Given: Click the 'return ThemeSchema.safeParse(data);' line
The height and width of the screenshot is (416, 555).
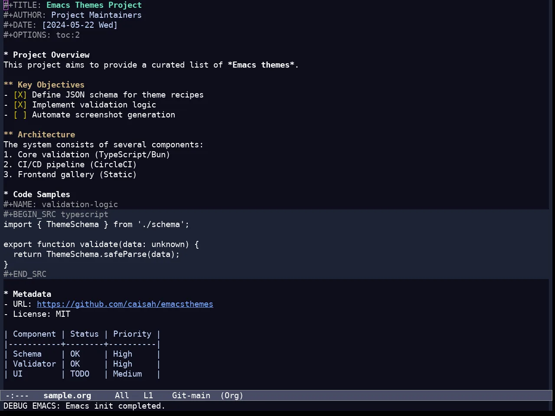Looking at the screenshot, I should pyautogui.click(x=96, y=254).
